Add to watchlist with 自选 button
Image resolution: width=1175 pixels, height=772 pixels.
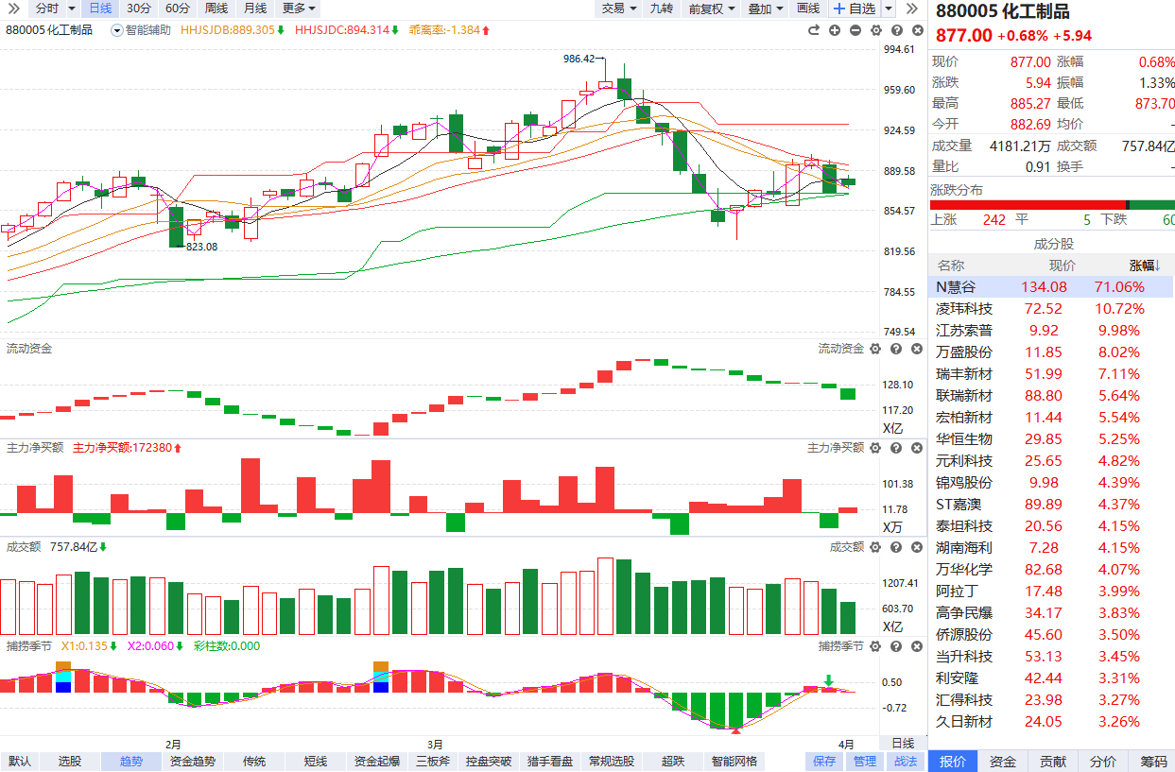tap(854, 9)
